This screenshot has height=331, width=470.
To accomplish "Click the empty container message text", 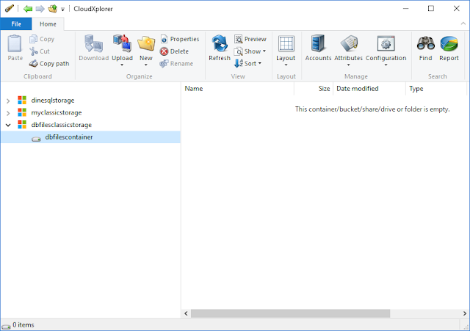I will coord(372,109).
